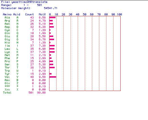The image size is (148, 120).
Task: Click the 50 axis label
Action: [x=85, y=15]
